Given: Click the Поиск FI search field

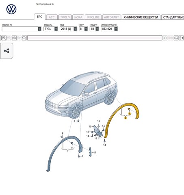Looking at the screenshot, I should click(22, 29).
